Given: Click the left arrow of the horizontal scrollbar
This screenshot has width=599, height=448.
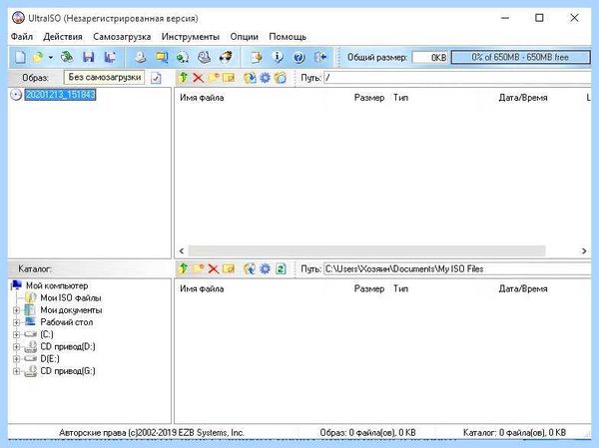Looking at the screenshot, I should pos(182,250).
